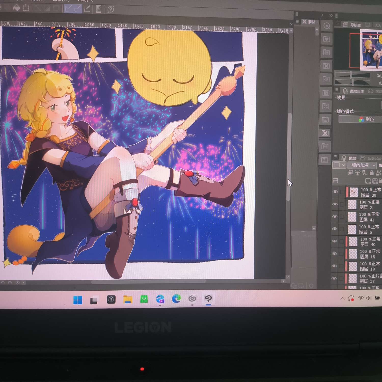Click the canvas horizontal scrollbar
Image resolution: width=382 pixels, height=382 pixels.
pyautogui.click(x=149, y=281)
